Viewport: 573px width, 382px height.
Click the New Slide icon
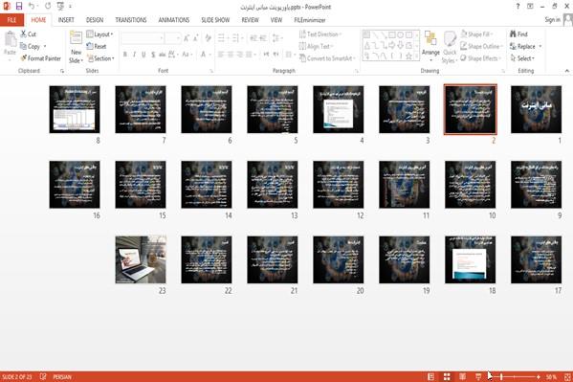(x=76, y=38)
